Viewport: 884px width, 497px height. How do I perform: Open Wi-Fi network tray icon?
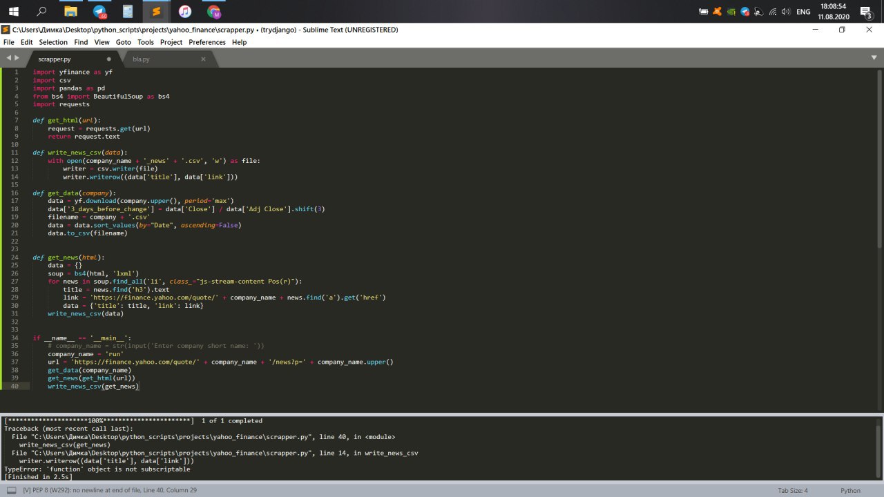[773, 12]
